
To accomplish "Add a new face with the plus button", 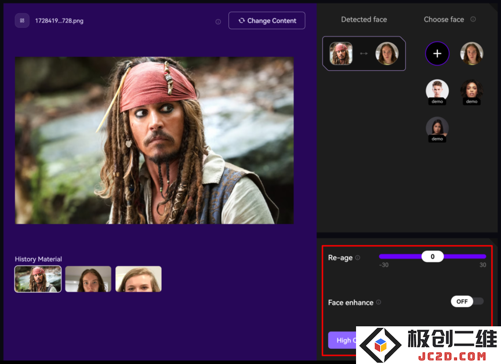I will pyautogui.click(x=437, y=53).
